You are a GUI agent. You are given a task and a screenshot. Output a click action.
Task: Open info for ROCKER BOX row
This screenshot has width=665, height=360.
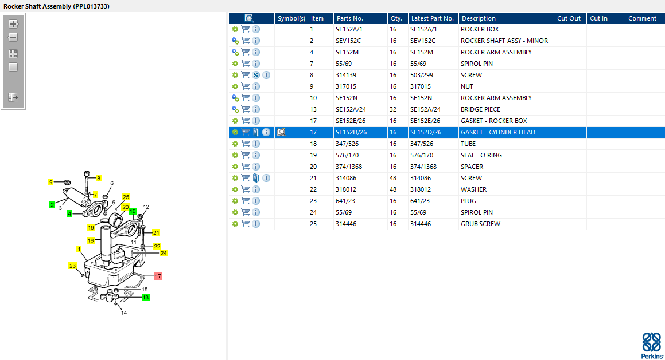pos(256,29)
